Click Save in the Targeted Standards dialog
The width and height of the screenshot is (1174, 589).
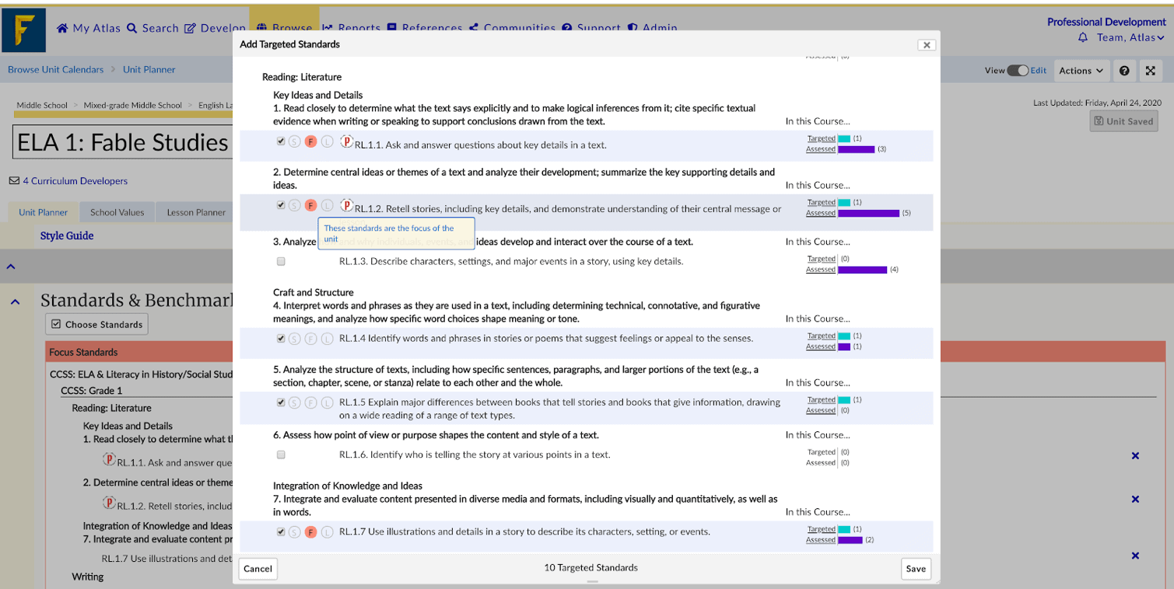[x=916, y=569]
